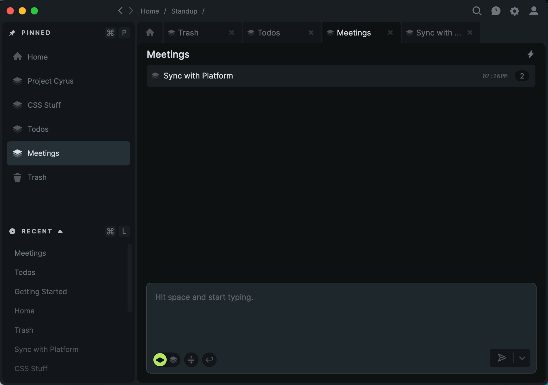Open Home in the pinned sidebar

(69, 57)
